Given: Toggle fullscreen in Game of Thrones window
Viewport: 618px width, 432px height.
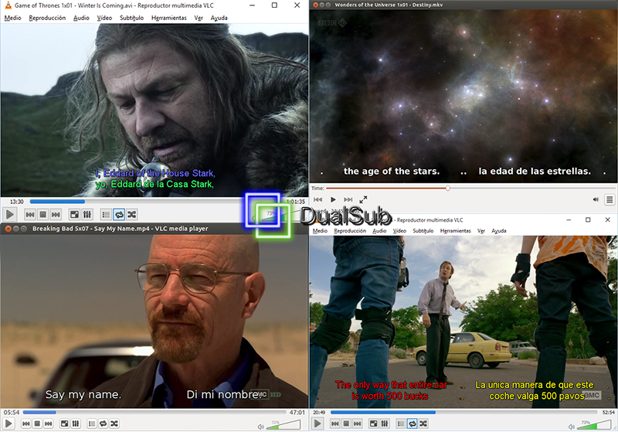Looking at the screenshot, I should tap(74, 214).
